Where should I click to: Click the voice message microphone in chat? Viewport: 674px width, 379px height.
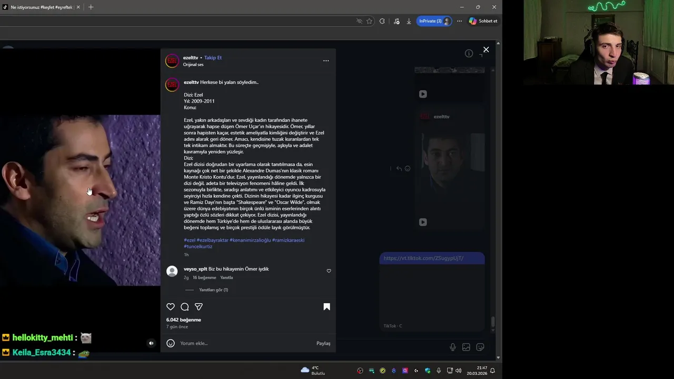[452, 347]
